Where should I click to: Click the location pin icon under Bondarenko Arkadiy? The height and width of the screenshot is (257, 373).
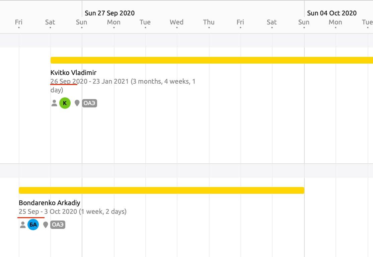46,225
